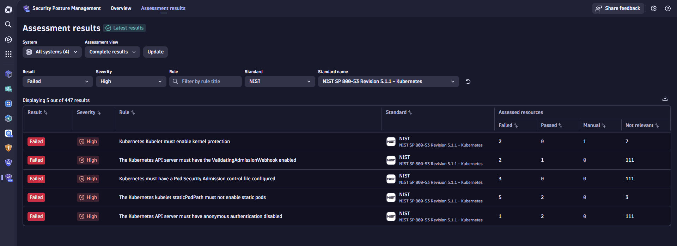Viewport: 677px width, 246px height.
Task: Open the help question mark icon
Action: point(667,8)
